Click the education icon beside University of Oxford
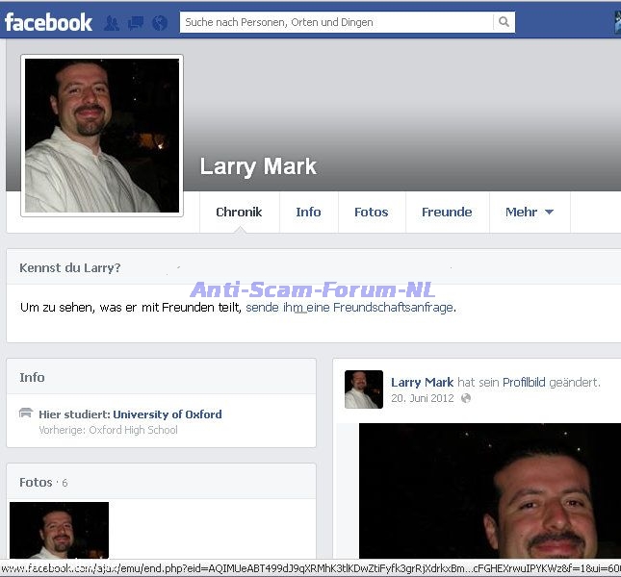621x577 pixels. [26, 414]
